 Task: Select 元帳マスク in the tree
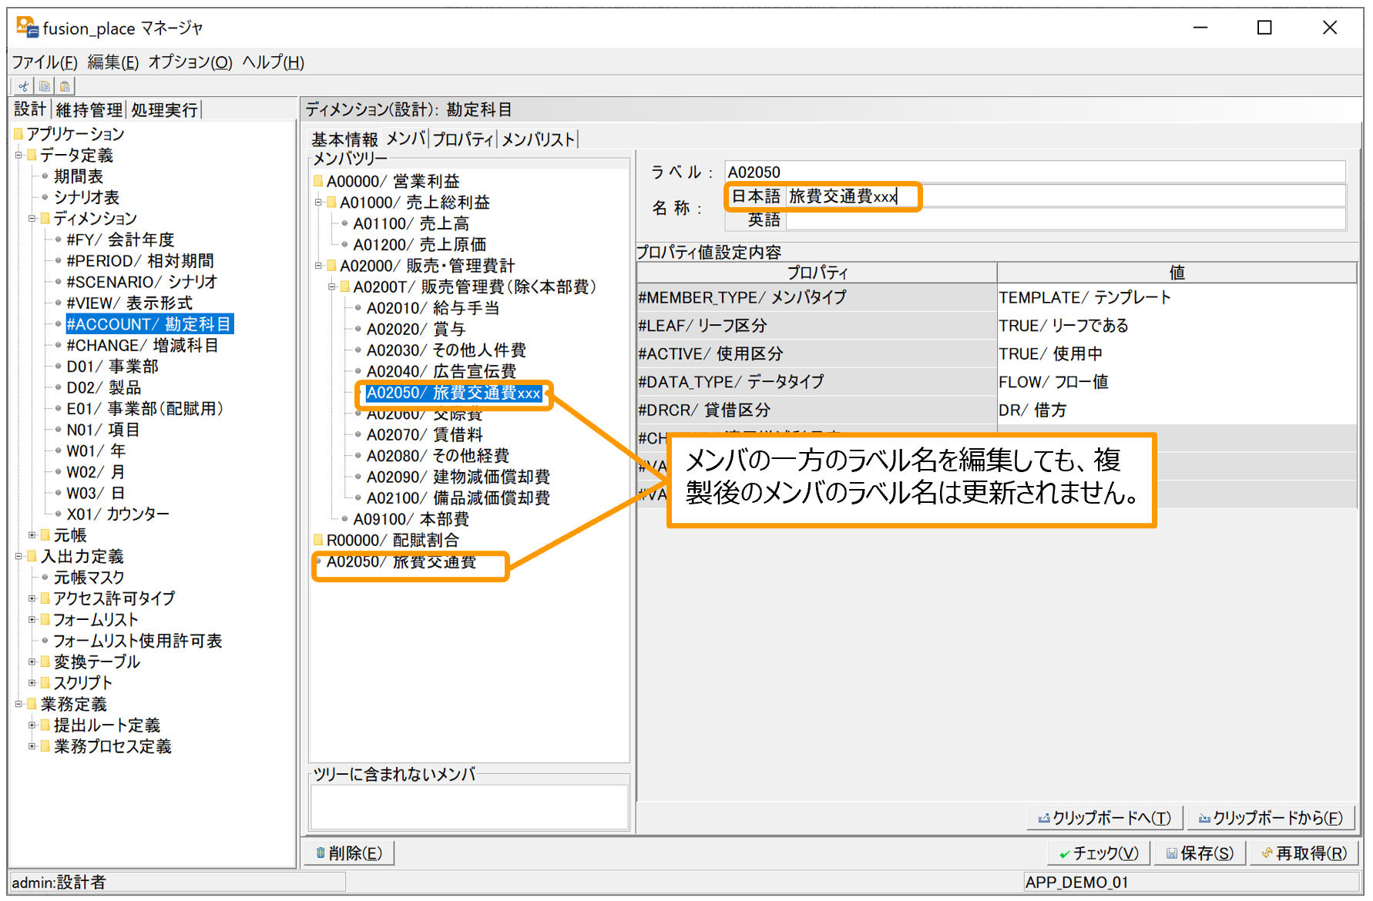point(89,577)
